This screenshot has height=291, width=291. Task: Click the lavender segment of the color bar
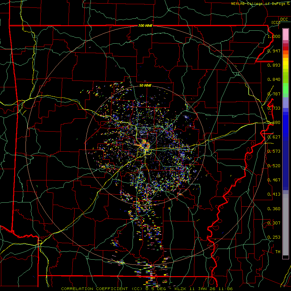click(286, 102)
